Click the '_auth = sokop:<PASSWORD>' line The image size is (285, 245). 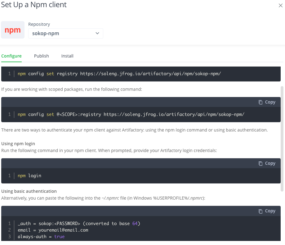79,224
